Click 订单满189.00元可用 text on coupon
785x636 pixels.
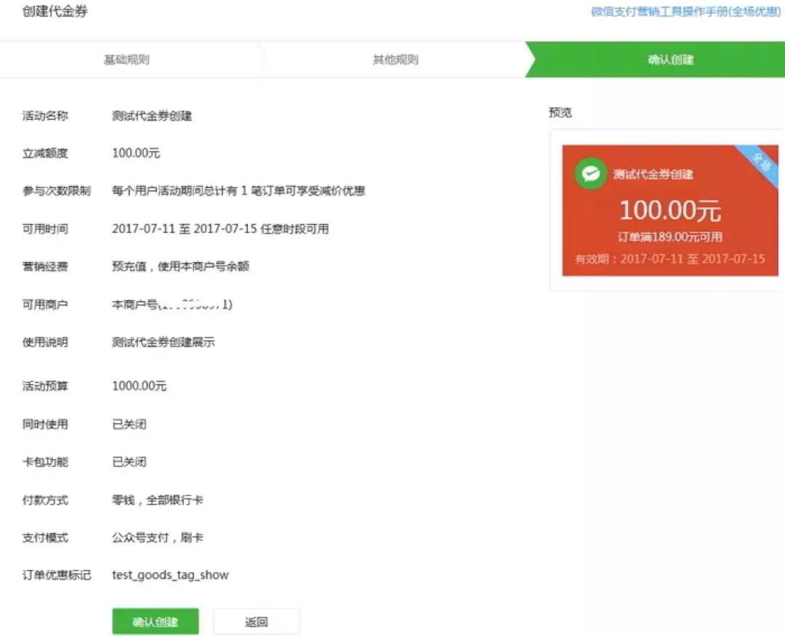coord(670,237)
